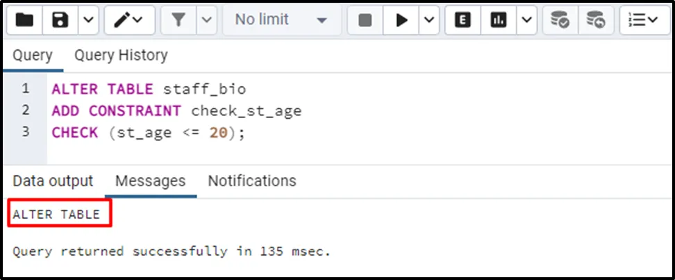Switch to the Query History tab
Viewport: 675px width, 280px height.
tap(121, 56)
